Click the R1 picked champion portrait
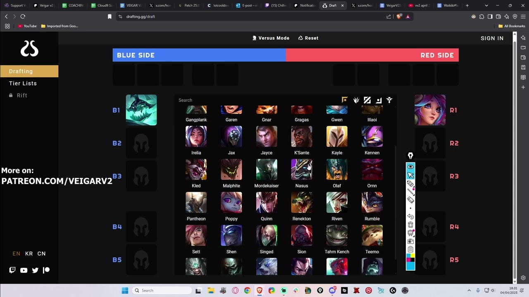529x297 pixels. coord(430,110)
